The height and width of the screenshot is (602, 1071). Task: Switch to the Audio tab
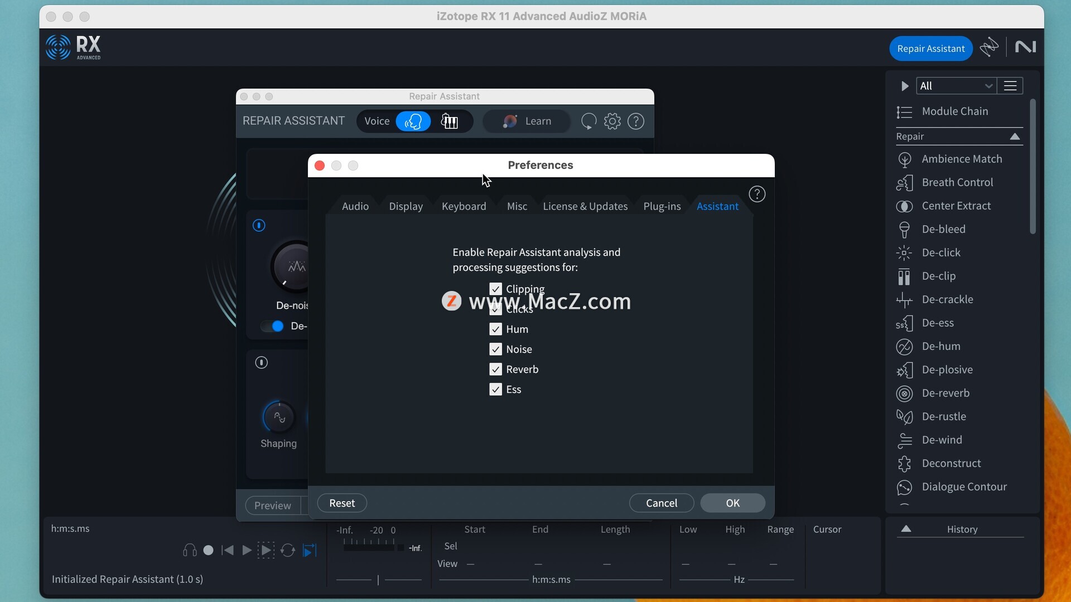355,206
